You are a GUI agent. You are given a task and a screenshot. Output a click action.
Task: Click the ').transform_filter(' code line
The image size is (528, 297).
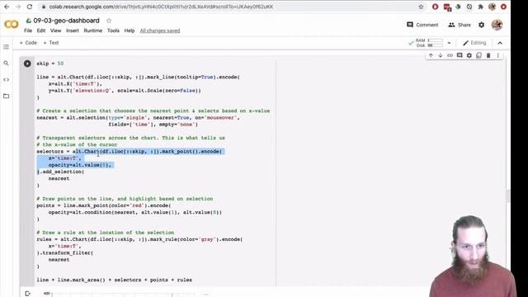click(x=65, y=253)
